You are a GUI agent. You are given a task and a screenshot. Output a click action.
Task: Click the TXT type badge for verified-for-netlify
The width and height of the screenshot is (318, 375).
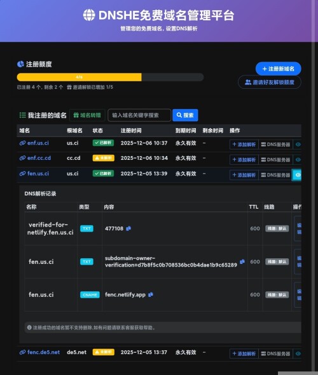86,228
